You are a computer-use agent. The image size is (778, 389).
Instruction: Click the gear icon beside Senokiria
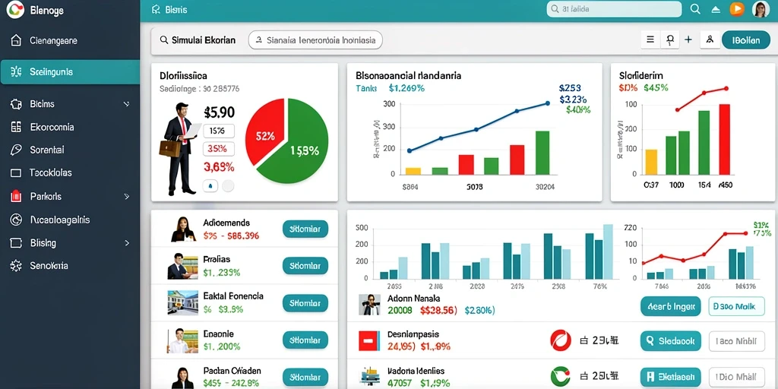click(16, 265)
